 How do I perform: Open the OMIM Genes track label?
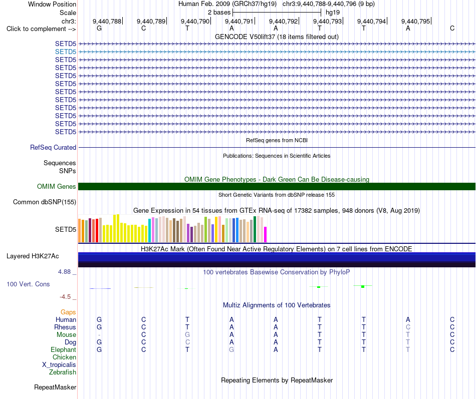pyautogui.click(x=57, y=186)
